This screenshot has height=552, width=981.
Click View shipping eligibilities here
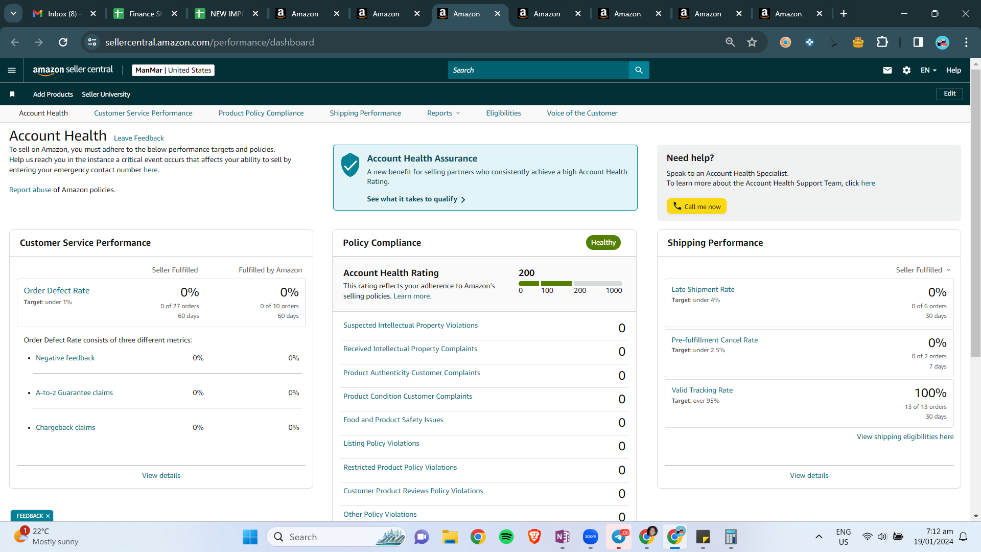point(905,436)
